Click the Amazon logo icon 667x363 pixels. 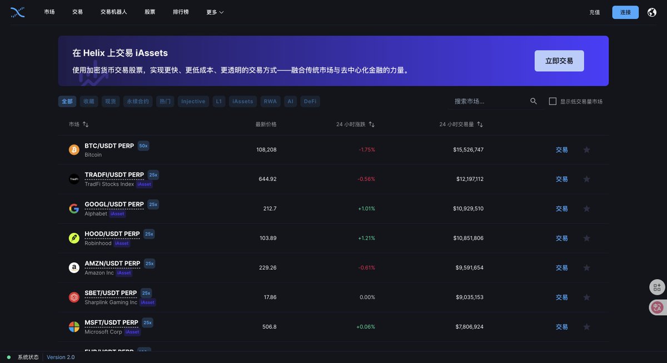(x=74, y=267)
